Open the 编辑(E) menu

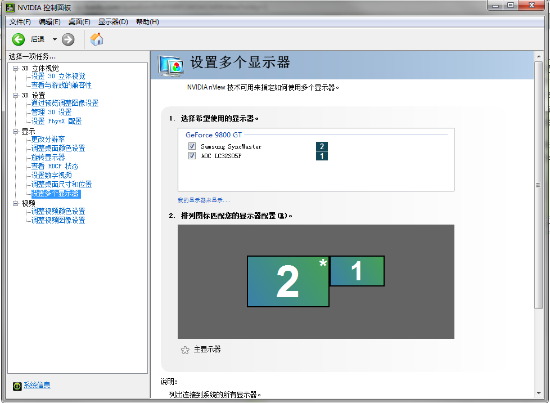[x=49, y=22]
